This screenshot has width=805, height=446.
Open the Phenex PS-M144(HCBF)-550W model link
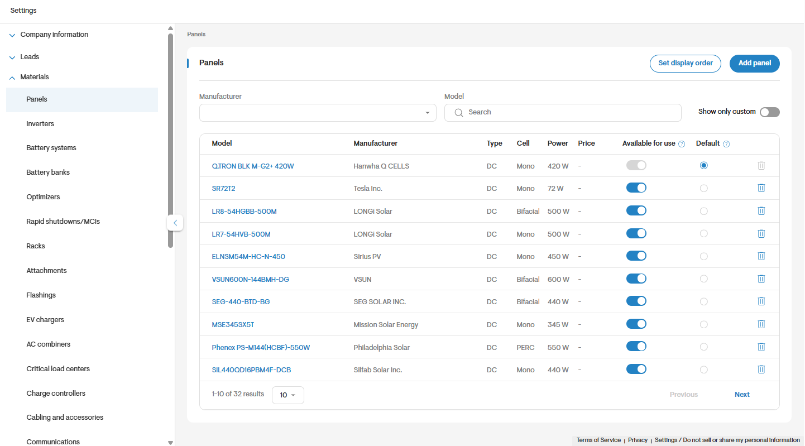pos(261,347)
